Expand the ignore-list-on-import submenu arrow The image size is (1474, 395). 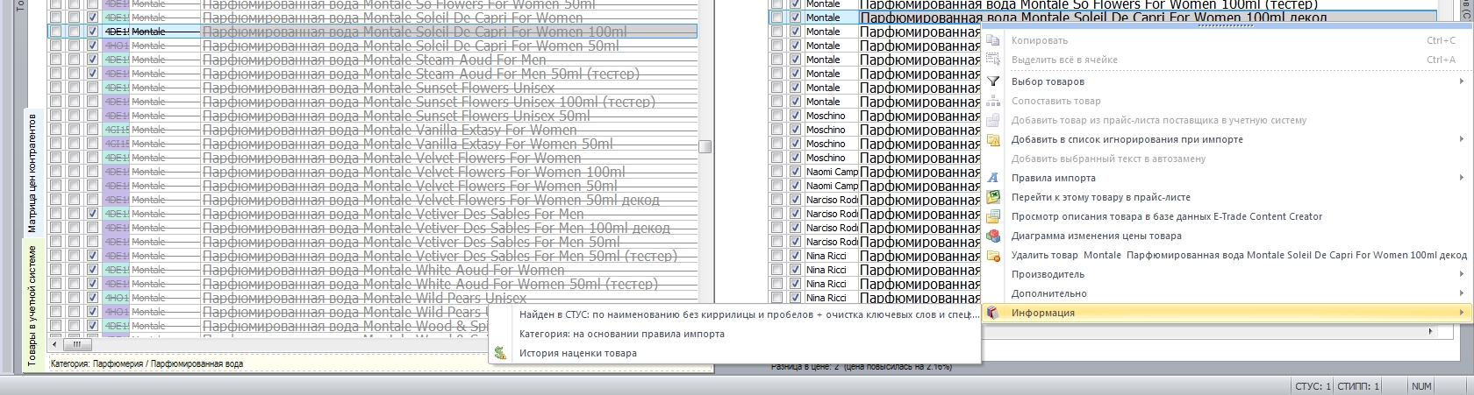pyautogui.click(x=1461, y=139)
